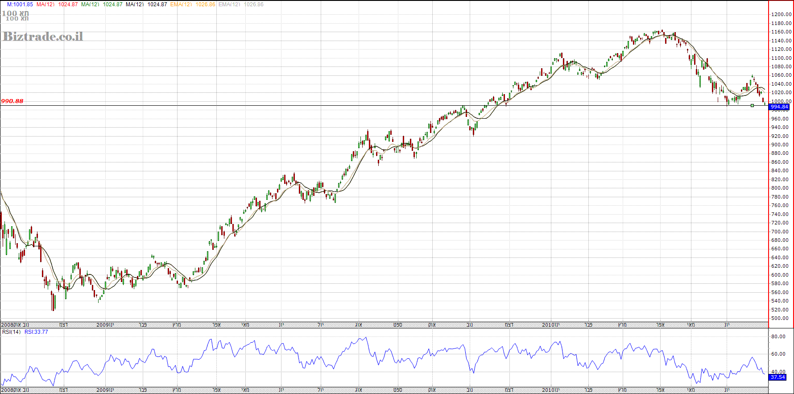Click יול on the bottom date axis under RSI
Viewport: 794px width, 394px height.
tap(321, 390)
